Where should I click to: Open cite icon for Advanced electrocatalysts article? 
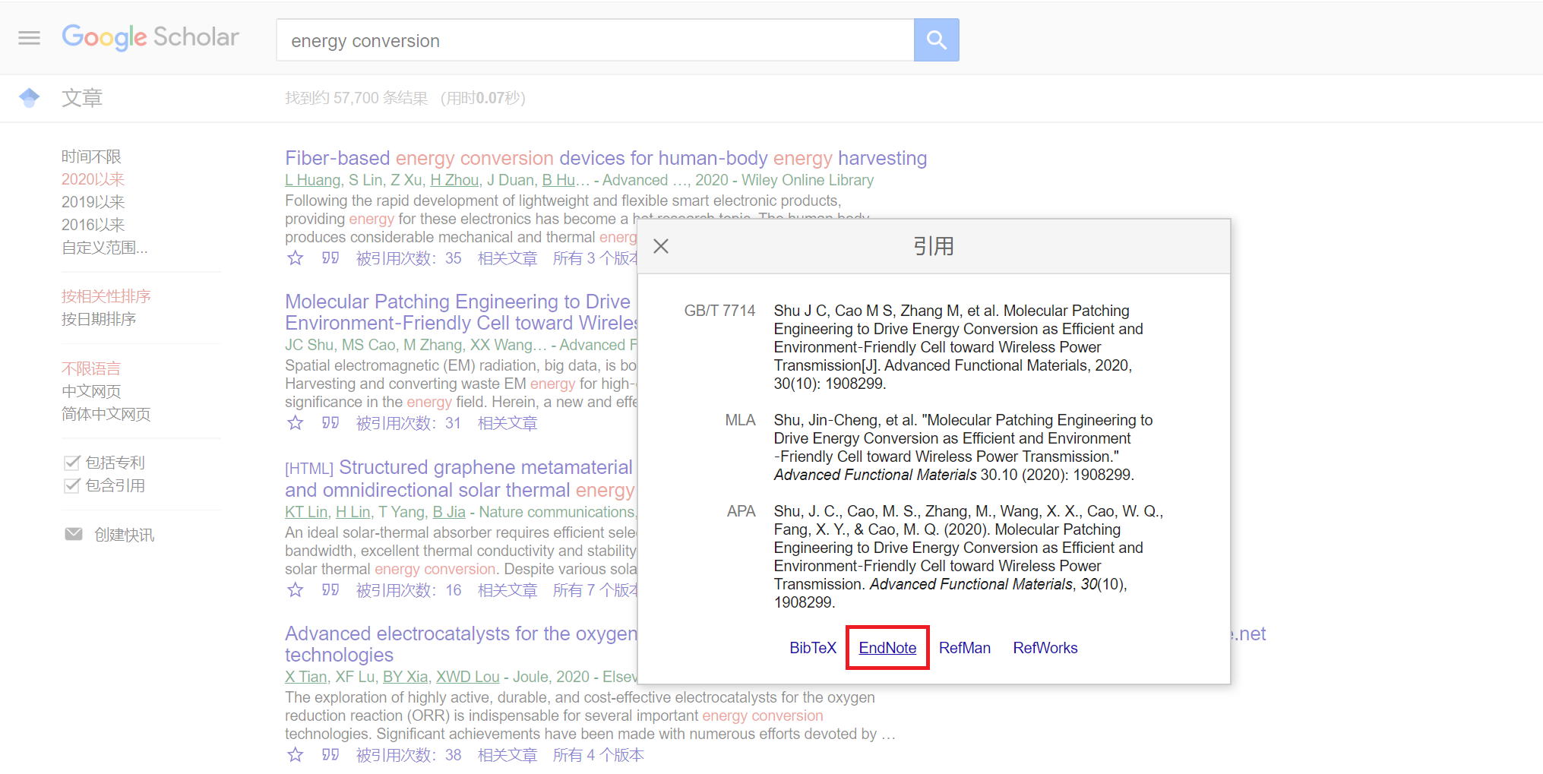coord(330,755)
